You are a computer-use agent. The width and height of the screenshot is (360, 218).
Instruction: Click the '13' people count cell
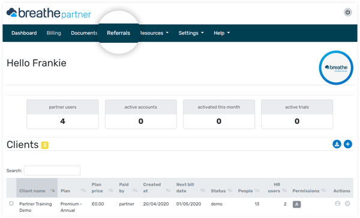tap(257, 204)
